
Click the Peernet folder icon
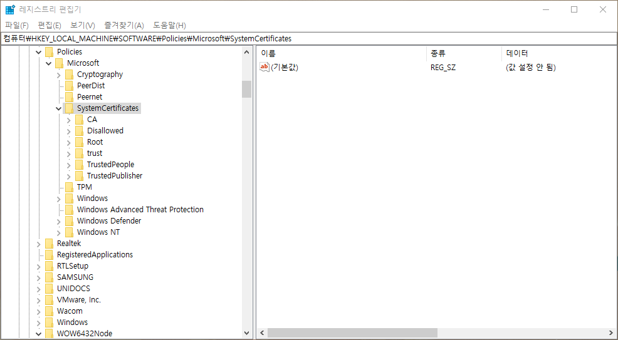tap(69, 97)
